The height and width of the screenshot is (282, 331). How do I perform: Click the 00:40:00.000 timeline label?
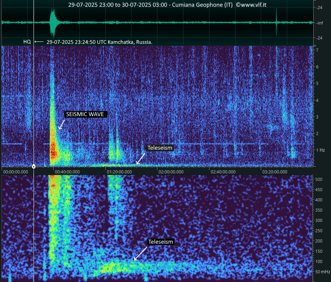click(67, 172)
